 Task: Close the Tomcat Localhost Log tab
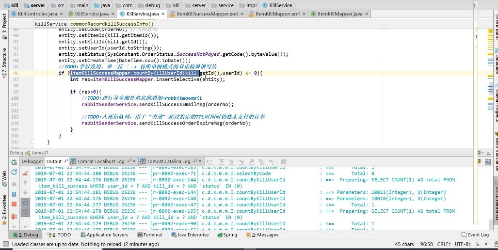tap(134, 161)
